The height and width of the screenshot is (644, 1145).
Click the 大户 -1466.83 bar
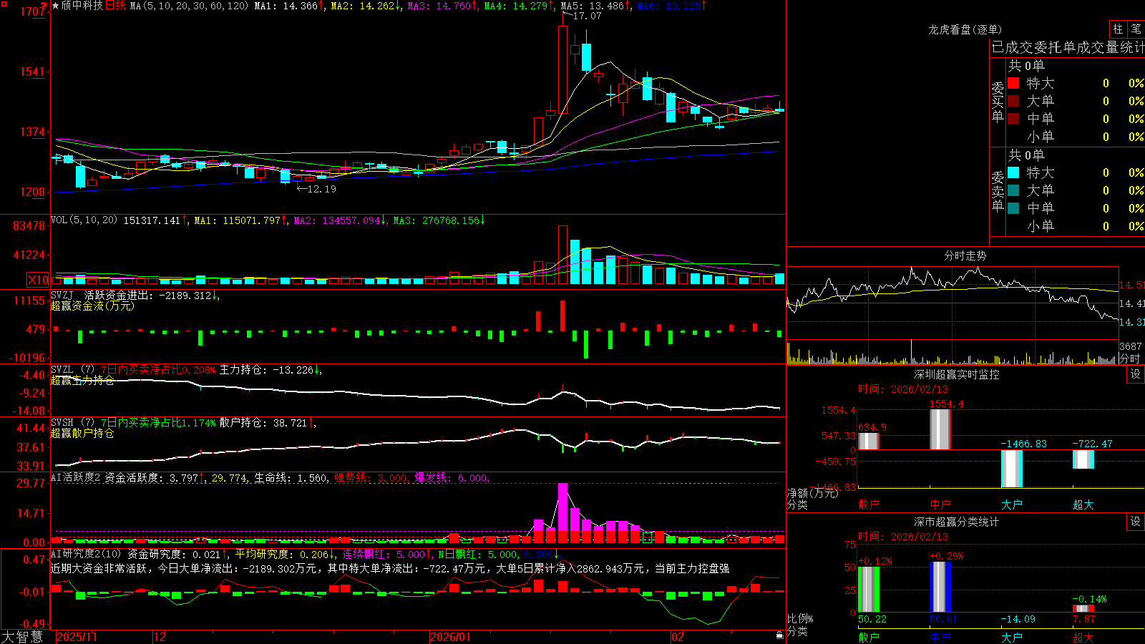pyautogui.click(x=1012, y=469)
